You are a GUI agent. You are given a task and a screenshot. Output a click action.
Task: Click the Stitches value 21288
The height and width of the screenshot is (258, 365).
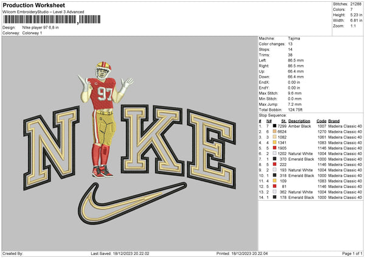[x=356, y=4]
